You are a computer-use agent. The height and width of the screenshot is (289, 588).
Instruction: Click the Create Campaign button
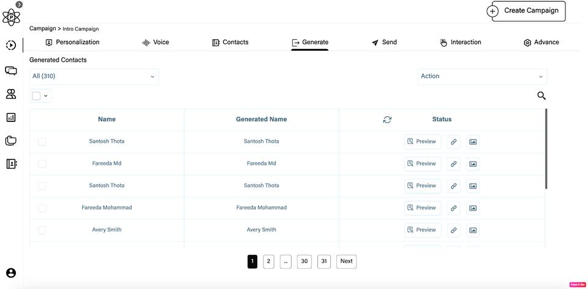[x=526, y=11]
